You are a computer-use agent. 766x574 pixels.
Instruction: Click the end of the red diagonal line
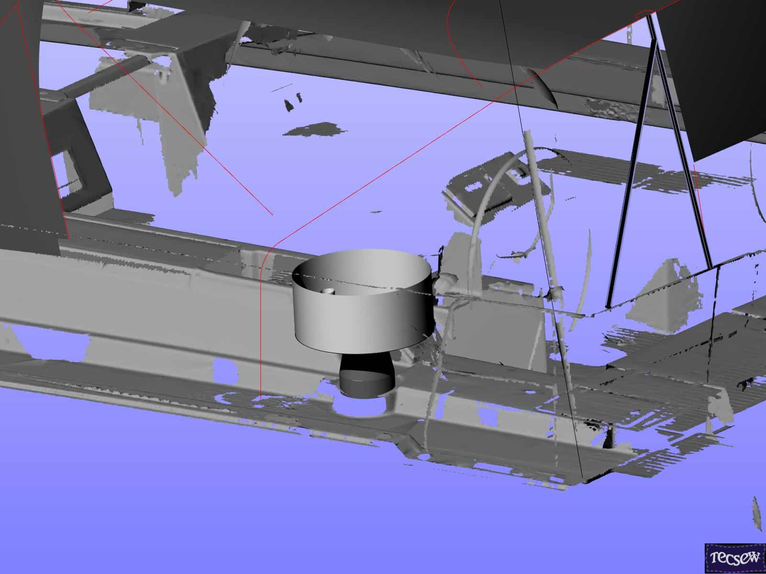click(272, 215)
